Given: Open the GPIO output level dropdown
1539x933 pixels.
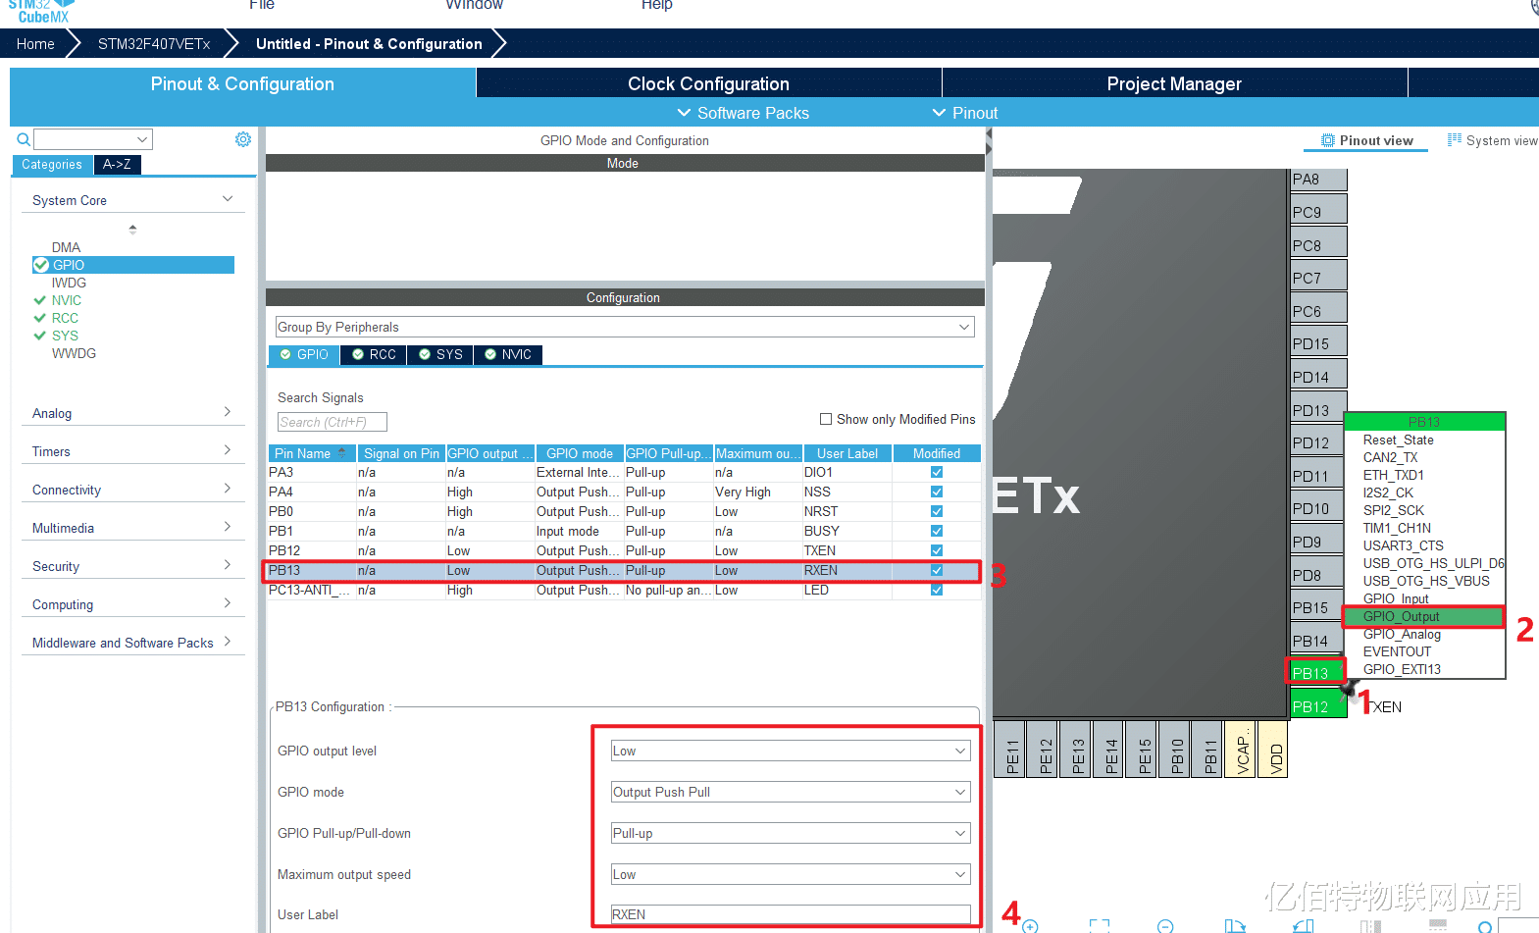Looking at the screenshot, I should (791, 751).
